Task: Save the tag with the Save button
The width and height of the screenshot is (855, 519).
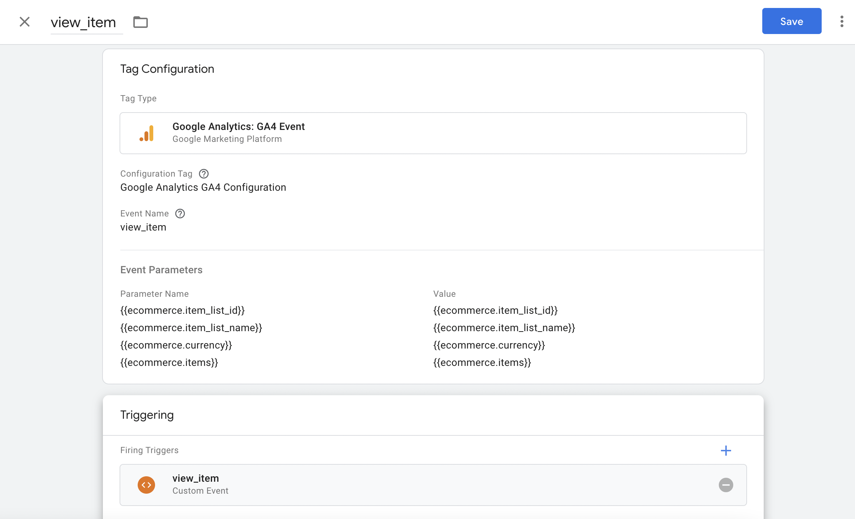Action: [792, 21]
